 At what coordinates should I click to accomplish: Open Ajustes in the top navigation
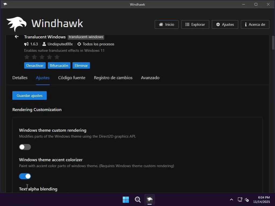(x=225, y=24)
